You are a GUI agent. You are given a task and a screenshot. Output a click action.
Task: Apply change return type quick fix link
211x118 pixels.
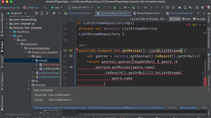pyautogui.click(x=99, y=108)
